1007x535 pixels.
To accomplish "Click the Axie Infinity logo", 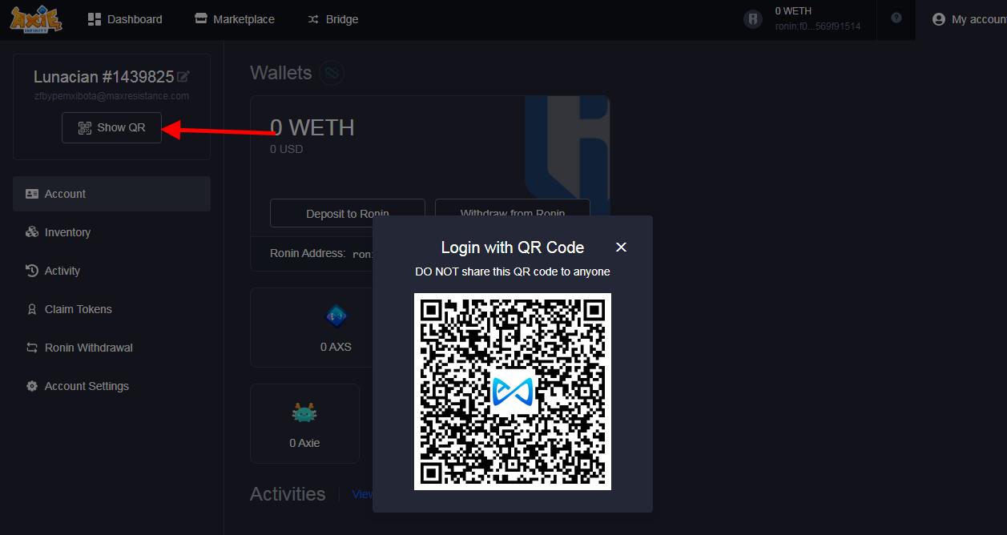I will (x=36, y=19).
